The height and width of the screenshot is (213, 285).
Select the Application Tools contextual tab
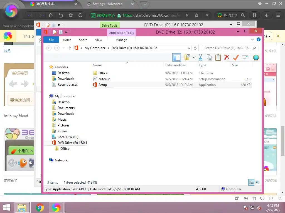[x=121, y=33]
